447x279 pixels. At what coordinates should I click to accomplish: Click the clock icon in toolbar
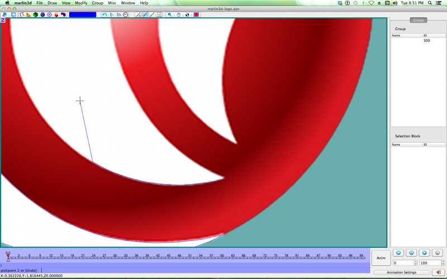[126, 15]
